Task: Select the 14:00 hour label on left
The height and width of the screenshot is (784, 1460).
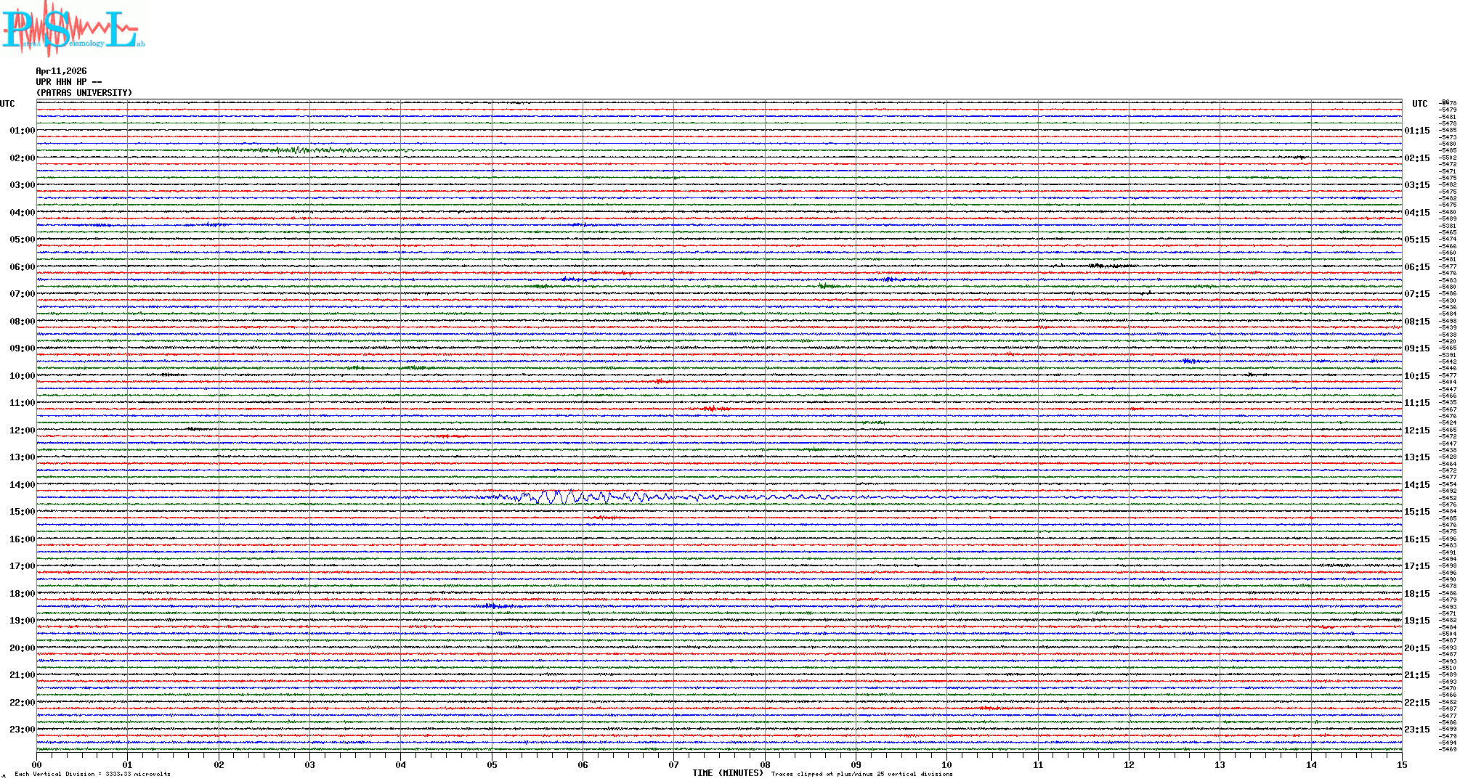Action: (22, 485)
